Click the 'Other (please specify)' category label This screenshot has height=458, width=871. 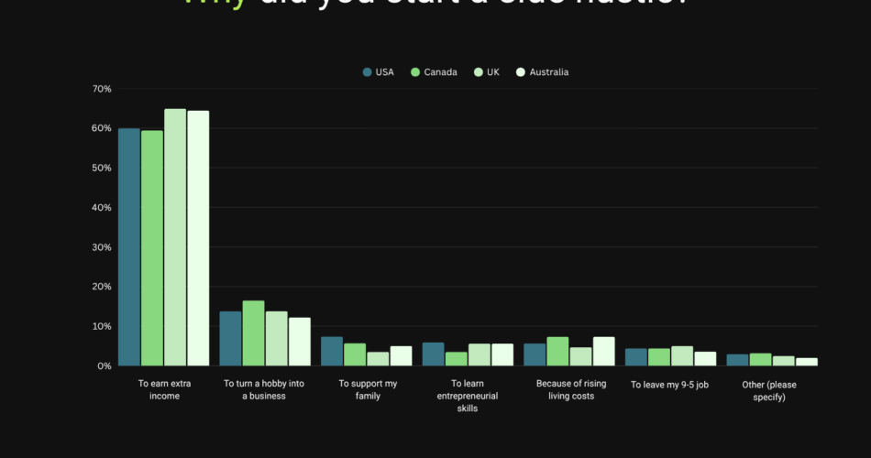tap(769, 390)
